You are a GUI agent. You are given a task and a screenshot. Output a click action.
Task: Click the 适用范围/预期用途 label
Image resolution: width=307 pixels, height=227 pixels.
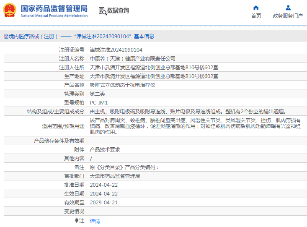pos(63,126)
